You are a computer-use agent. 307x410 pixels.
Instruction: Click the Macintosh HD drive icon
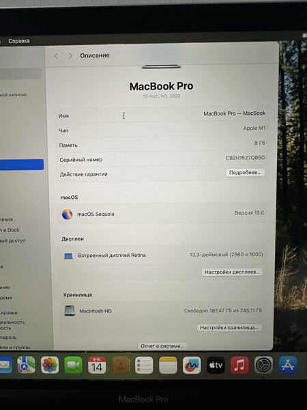tap(70, 311)
